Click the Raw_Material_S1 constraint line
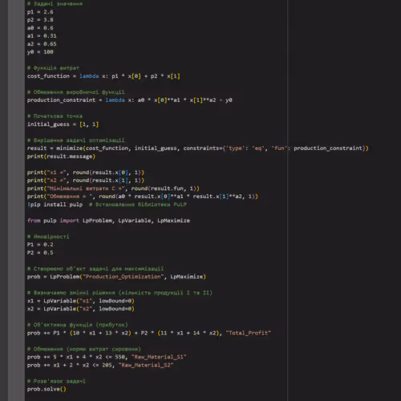This screenshot has width=401, height=401. [x=107, y=357]
